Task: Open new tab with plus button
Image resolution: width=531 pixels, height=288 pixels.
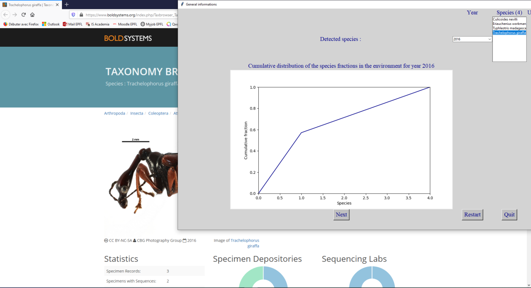Action: click(x=66, y=4)
